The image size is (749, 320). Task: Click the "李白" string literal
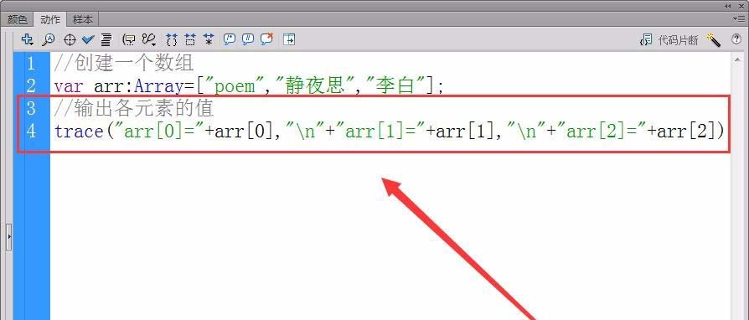coord(395,86)
